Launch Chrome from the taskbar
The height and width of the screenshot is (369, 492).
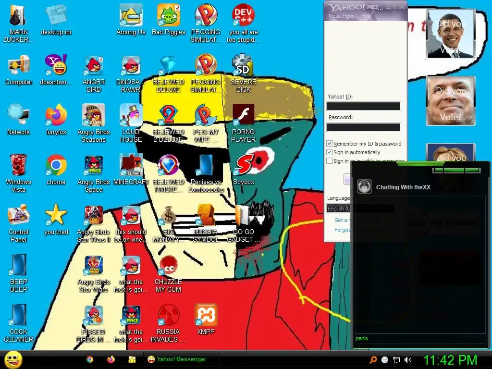[x=90, y=359]
